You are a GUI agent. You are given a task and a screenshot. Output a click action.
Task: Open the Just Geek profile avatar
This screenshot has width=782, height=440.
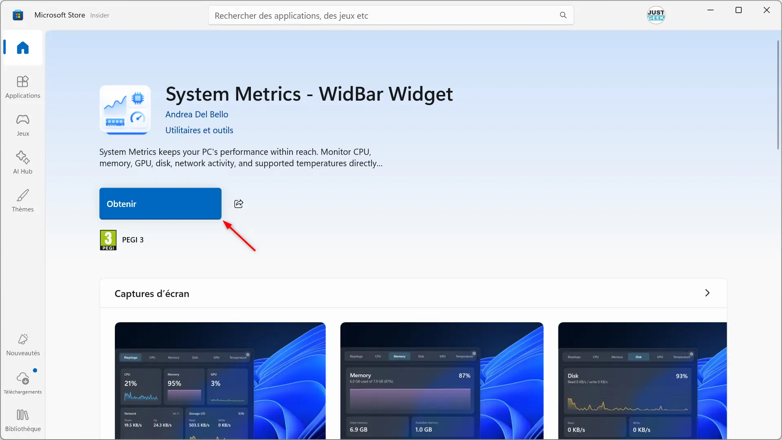pyautogui.click(x=656, y=15)
